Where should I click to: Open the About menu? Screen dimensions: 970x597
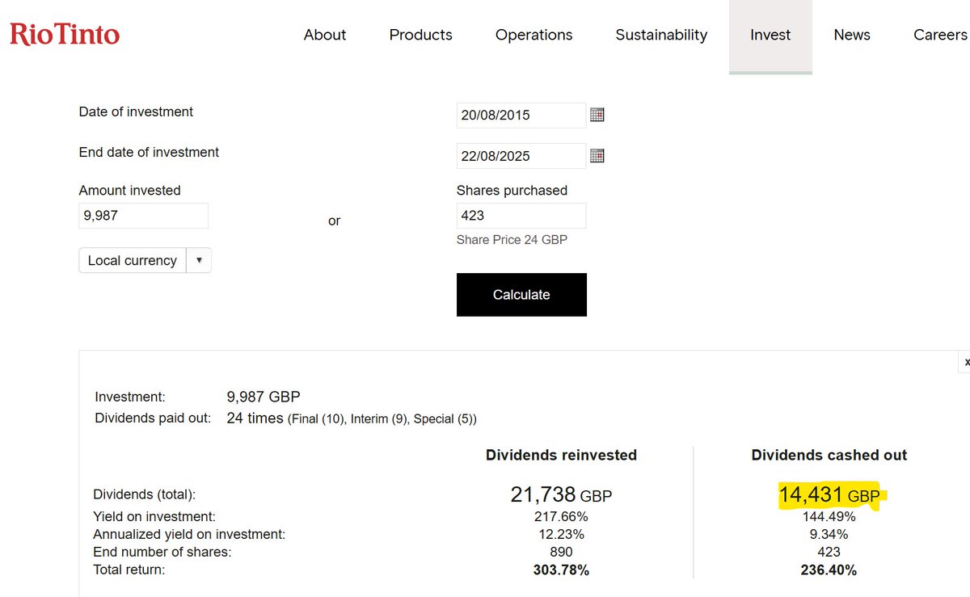tap(325, 35)
